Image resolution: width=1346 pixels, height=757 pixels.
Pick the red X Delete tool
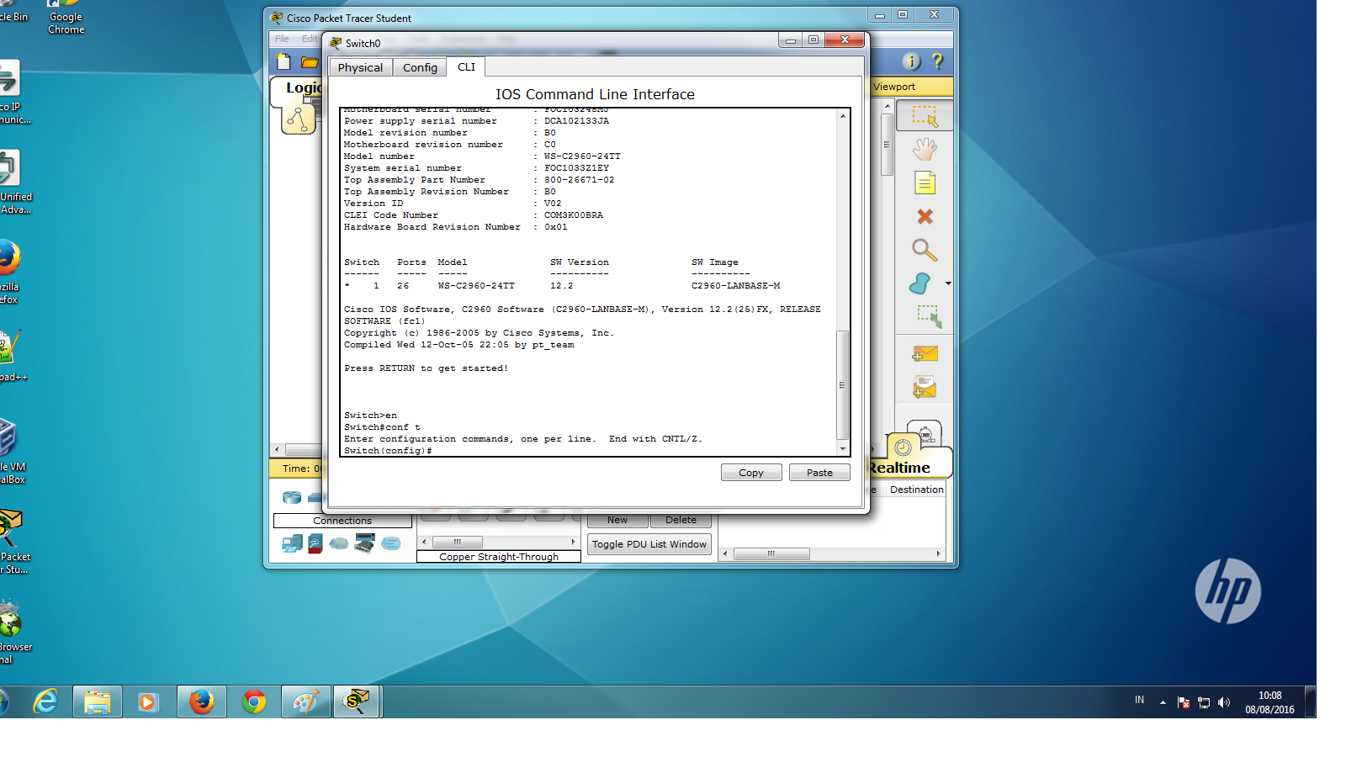pos(925,216)
